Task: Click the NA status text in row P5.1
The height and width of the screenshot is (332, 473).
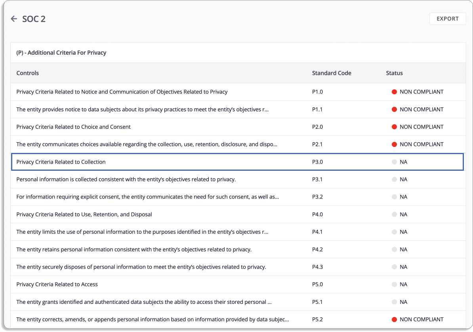Action: (403, 302)
